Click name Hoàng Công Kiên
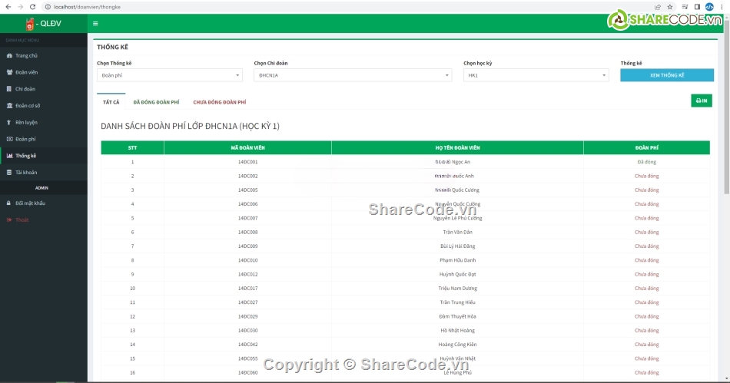The width and height of the screenshot is (730, 383). point(458,345)
